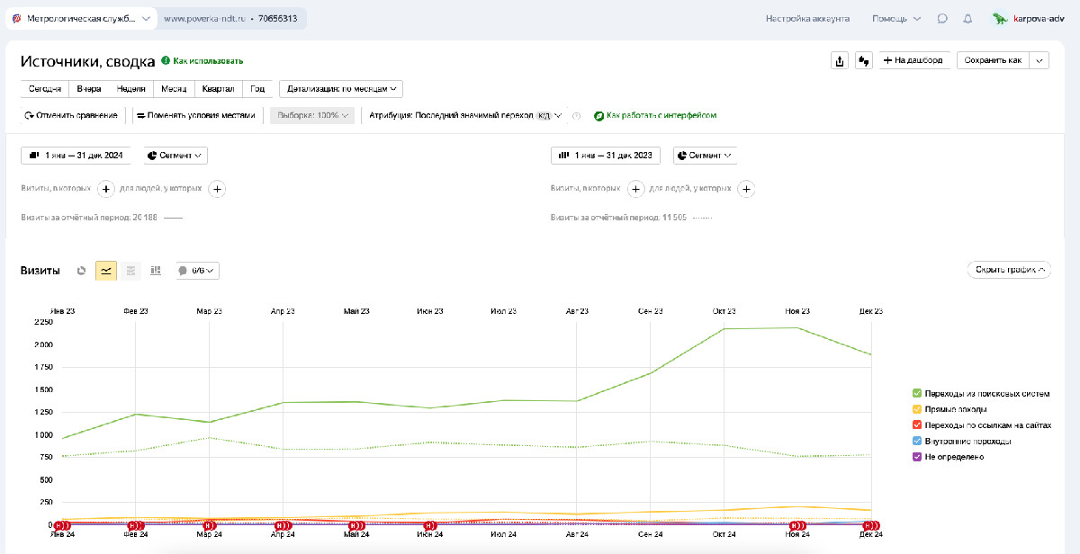Screen dimensions: 1080x554
Task: Click the Сохранить как button
Action: [x=993, y=60]
